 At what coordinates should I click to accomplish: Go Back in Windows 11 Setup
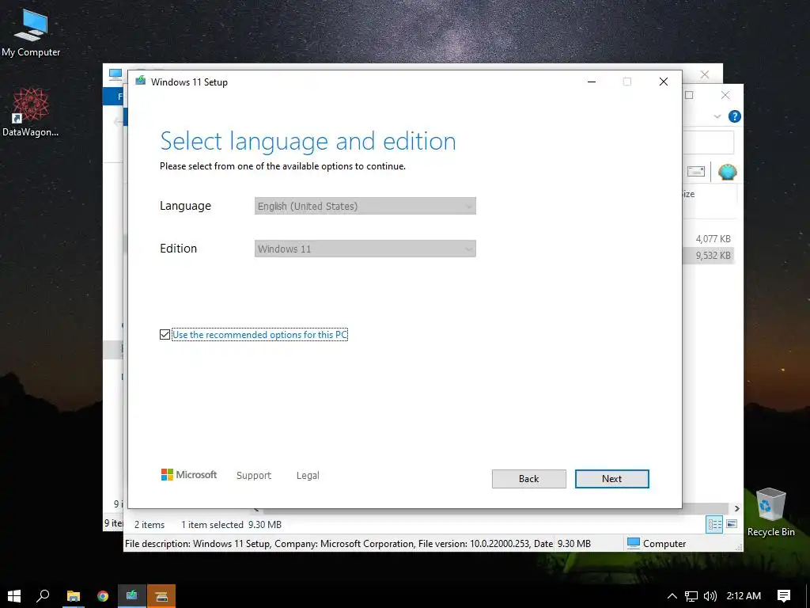(529, 479)
